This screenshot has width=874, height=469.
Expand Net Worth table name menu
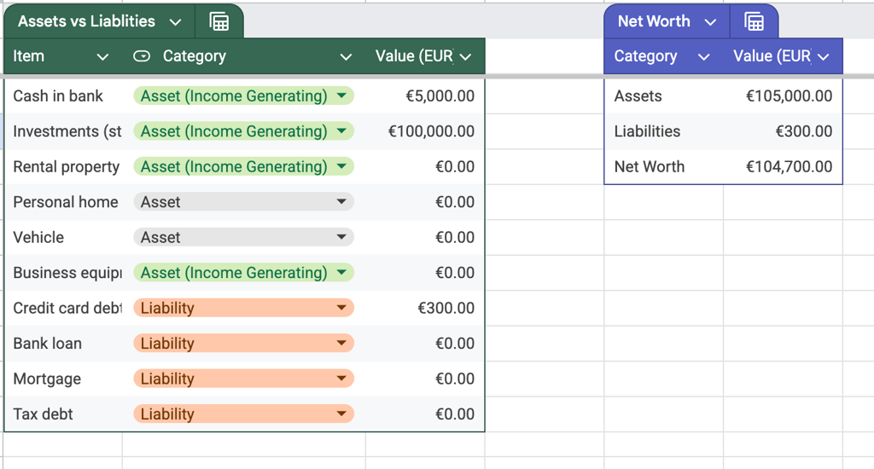710,22
